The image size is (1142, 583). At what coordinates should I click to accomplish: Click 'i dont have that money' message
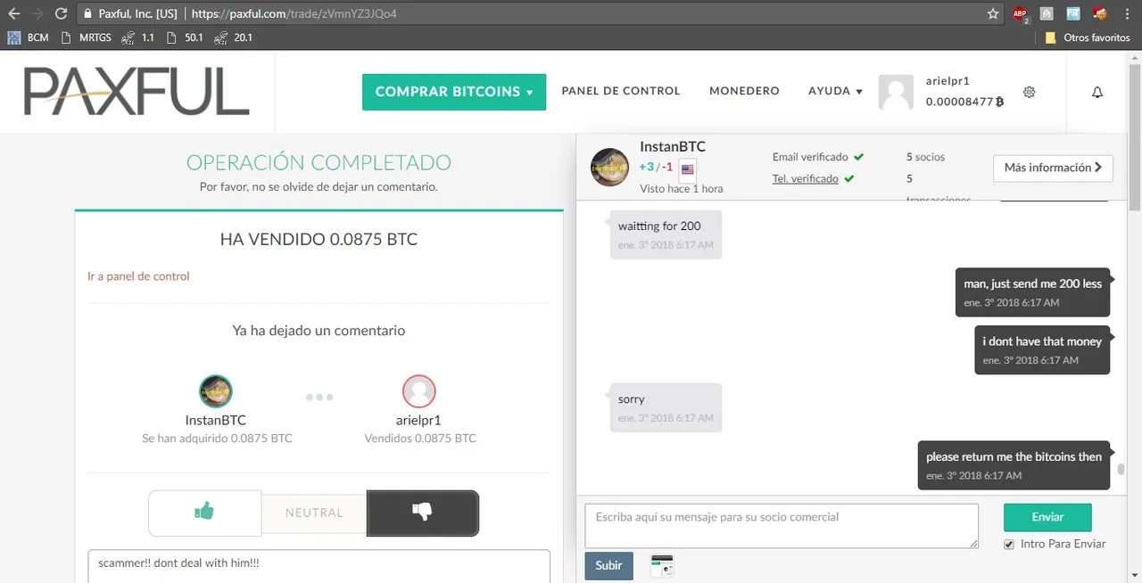[x=1042, y=350]
